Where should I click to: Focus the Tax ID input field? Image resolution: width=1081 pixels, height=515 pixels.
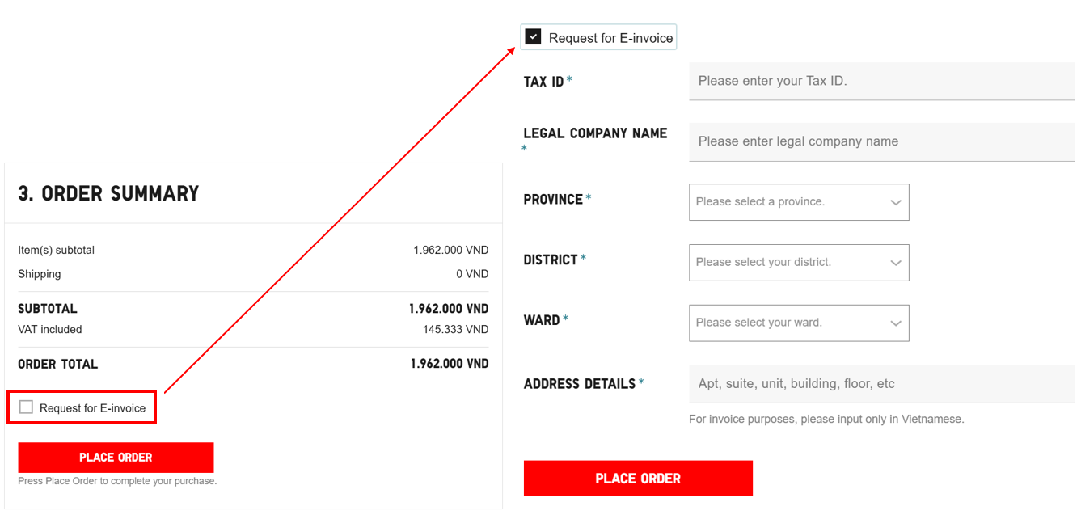[881, 81]
